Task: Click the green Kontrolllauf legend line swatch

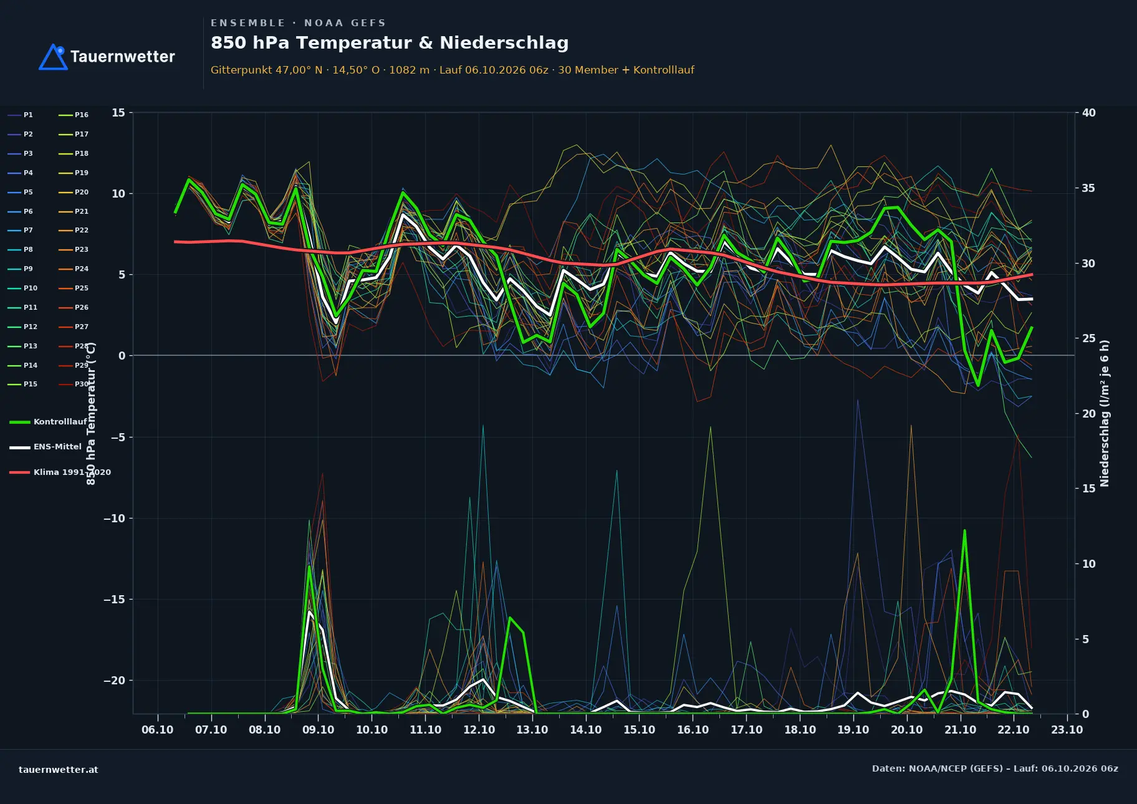Action: (20, 422)
